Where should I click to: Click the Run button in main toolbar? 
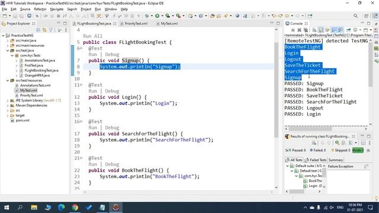point(157,16)
